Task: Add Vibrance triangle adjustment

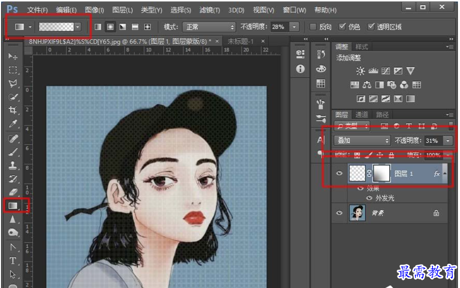Action: (x=410, y=71)
